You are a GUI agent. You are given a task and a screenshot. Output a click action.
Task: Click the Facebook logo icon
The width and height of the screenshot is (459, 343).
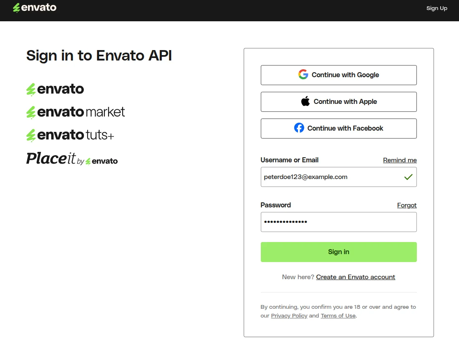tap(299, 128)
